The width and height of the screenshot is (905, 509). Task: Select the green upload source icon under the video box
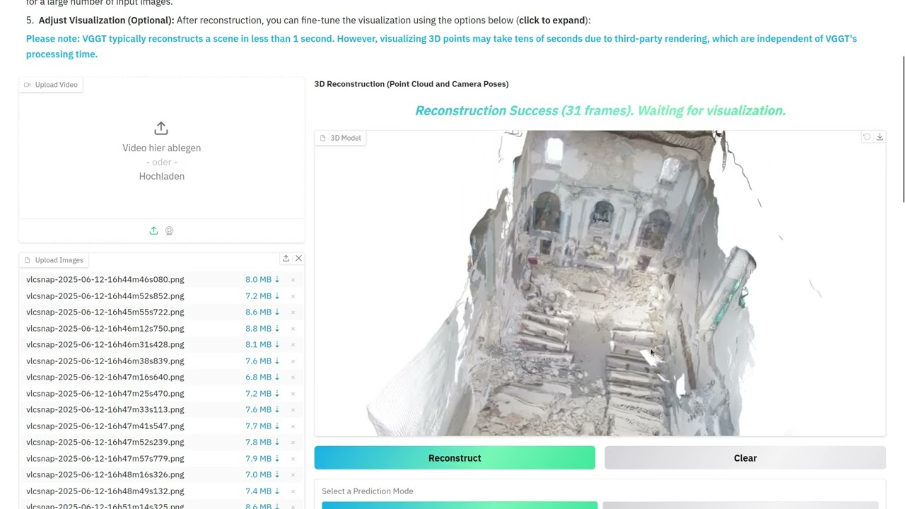point(153,230)
